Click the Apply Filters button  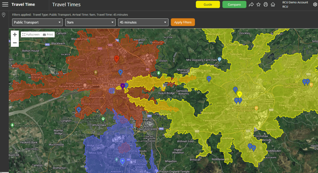pos(183,22)
